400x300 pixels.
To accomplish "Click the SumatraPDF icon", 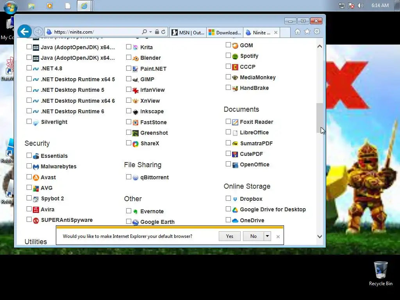I will pyautogui.click(x=235, y=144).
